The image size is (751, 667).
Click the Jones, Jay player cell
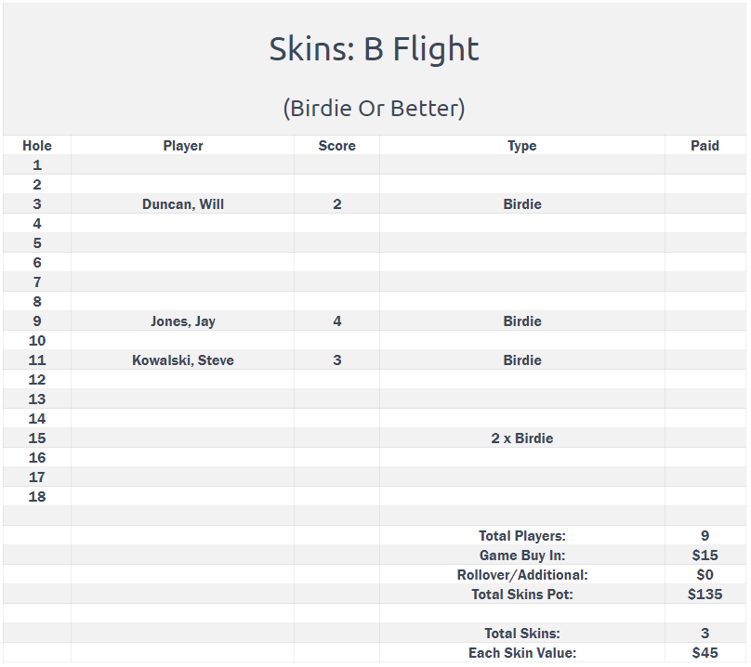183,320
